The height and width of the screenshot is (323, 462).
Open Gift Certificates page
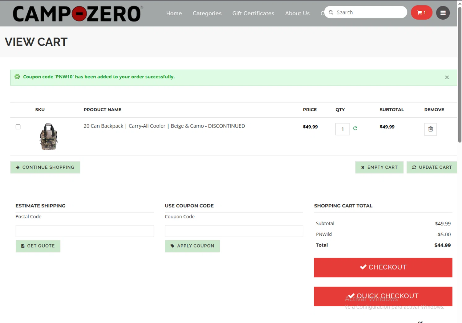(x=253, y=14)
